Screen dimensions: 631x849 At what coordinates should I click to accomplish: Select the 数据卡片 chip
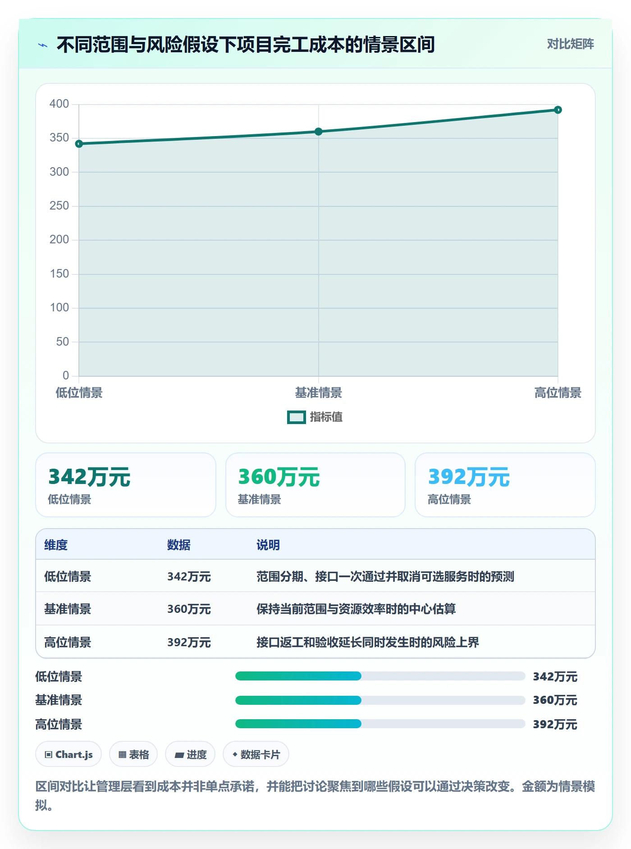(256, 754)
